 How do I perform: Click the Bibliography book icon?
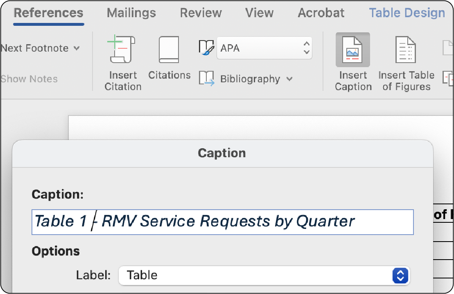click(x=206, y=78)
